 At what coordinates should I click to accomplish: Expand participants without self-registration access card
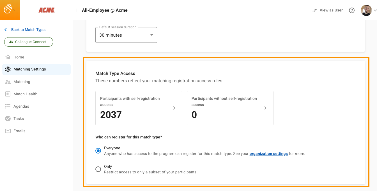[x=230, y=108]
